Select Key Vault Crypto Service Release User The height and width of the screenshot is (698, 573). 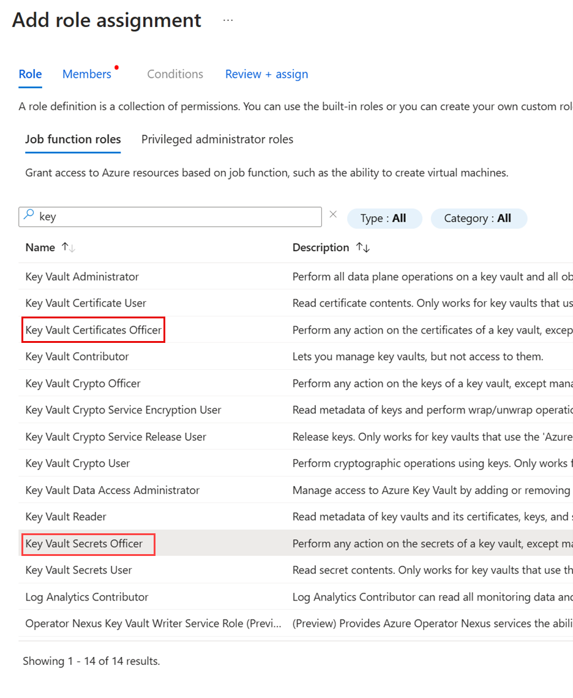[116, 437]
